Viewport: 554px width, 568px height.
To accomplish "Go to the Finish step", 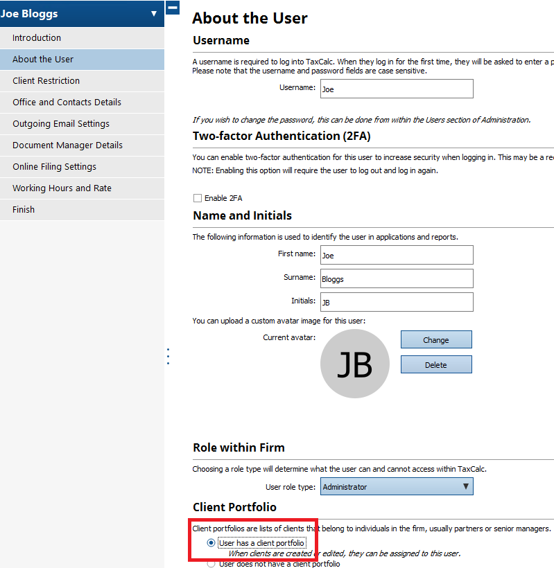I will pyautogui.click(x=24, y=210).
